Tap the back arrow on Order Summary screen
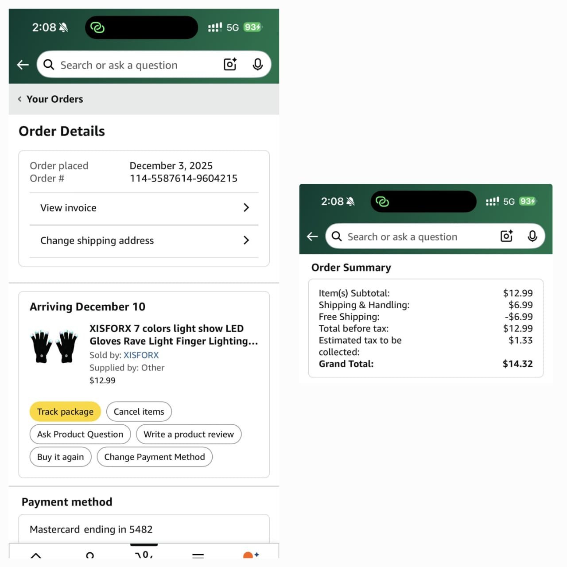567x567 pixels. [312, 237]
